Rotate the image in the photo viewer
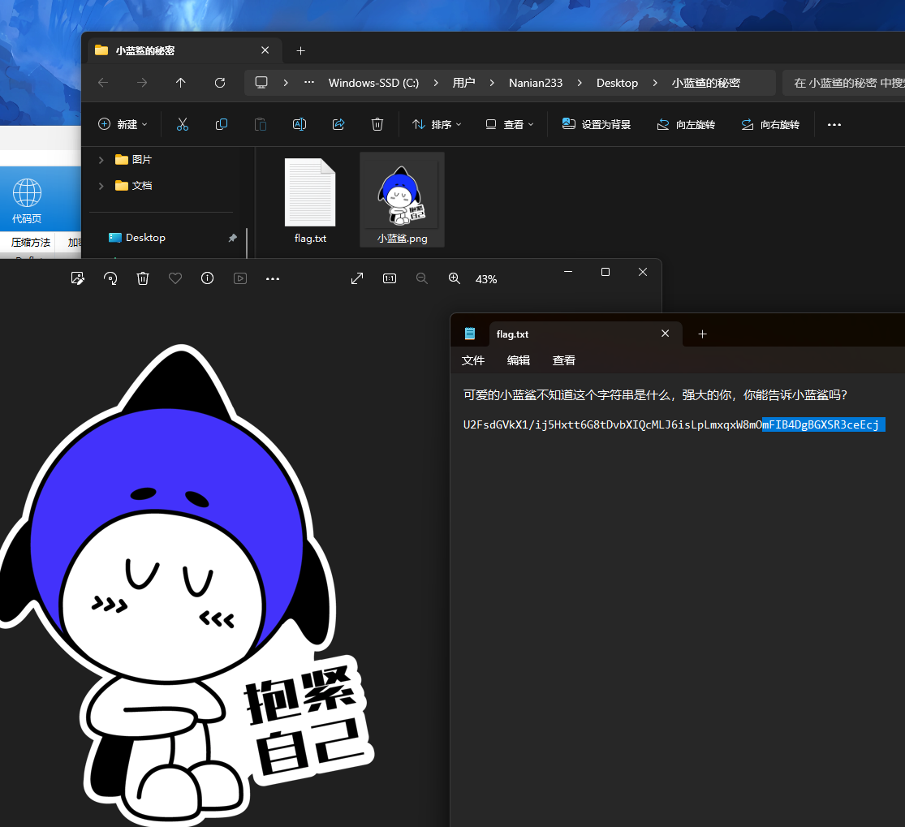Screen dimensions: 905x827 point(110,278)
